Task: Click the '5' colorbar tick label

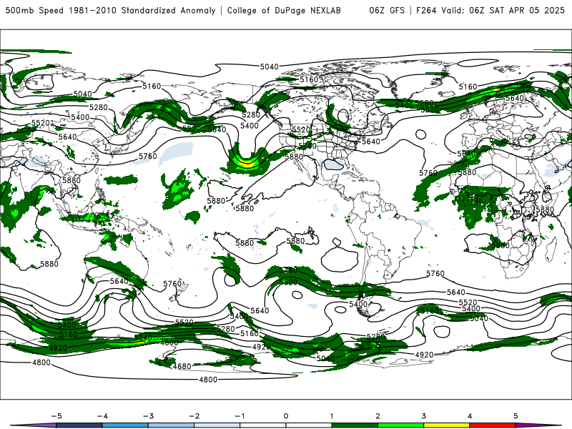Action: click(516, 416)
